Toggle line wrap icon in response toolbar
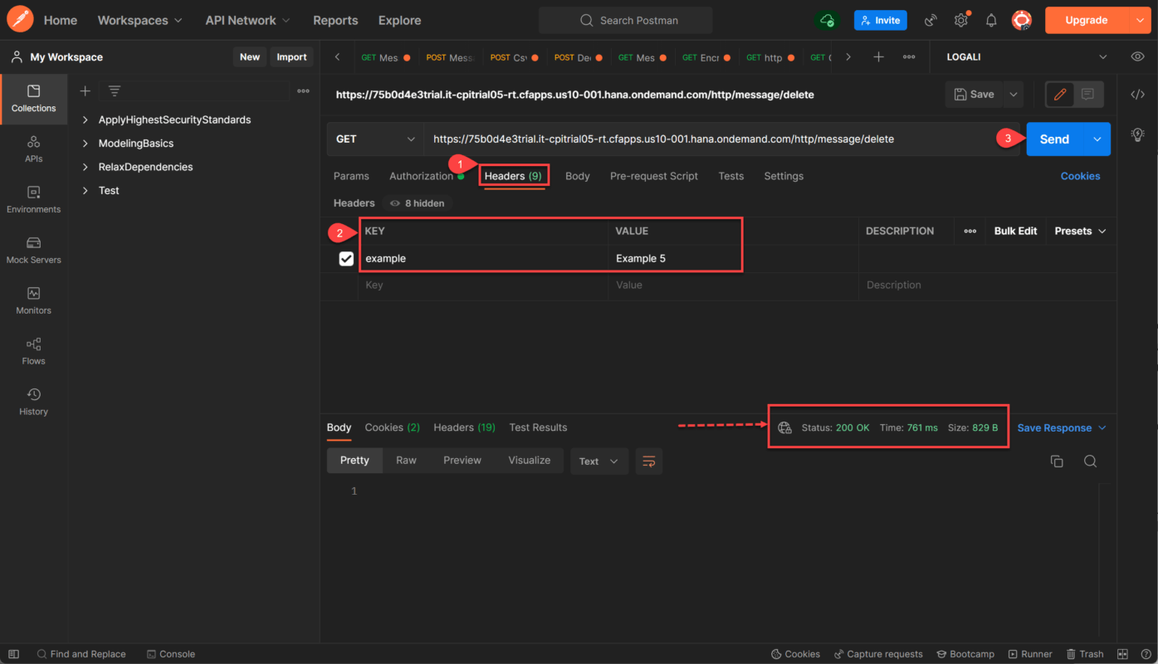 click(x=649, y=461)
